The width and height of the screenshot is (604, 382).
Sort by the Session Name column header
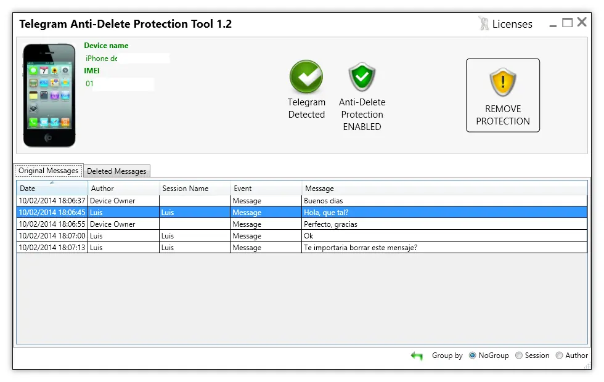click(x=195, y=189)
